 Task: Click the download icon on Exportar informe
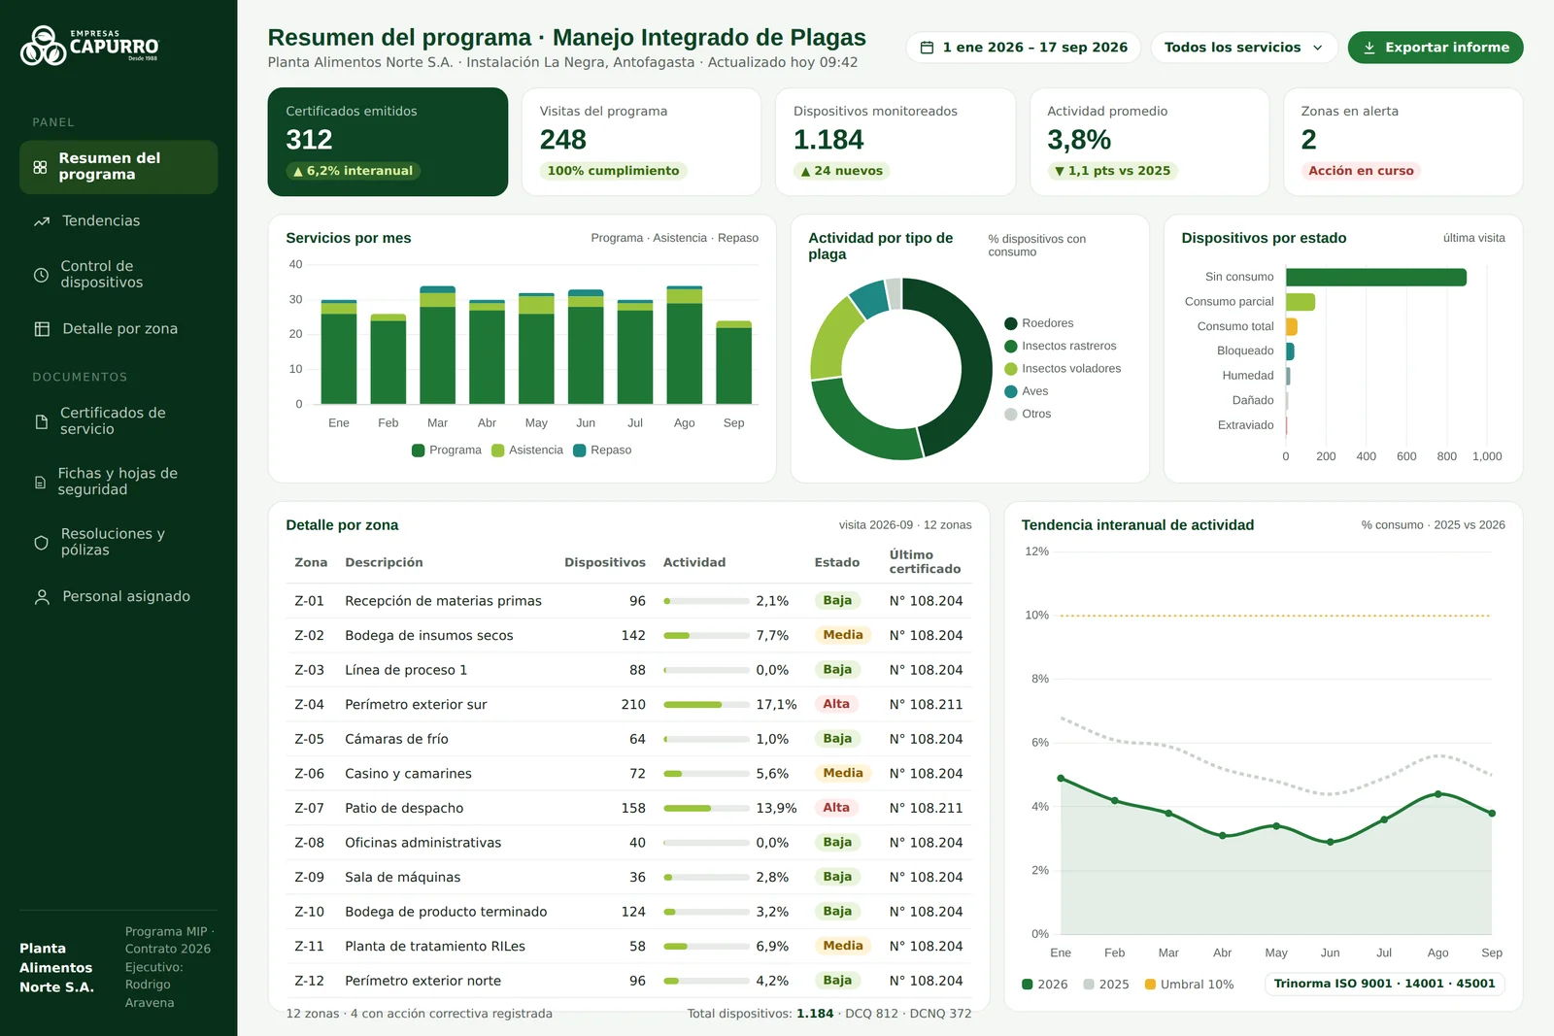coord(1368,48)
